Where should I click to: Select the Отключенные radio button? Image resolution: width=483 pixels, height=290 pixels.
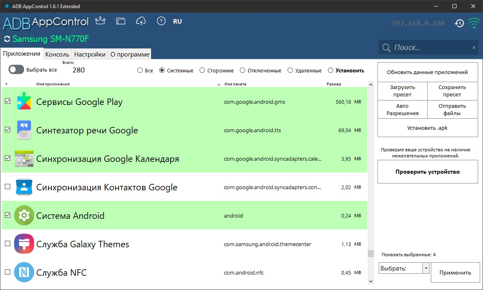pyautogui.click(x=242, y=70)
